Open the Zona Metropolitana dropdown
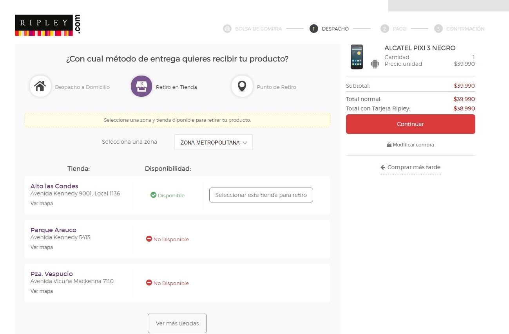 (213, 143)
